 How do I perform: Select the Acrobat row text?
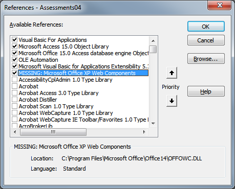[29, 86]
